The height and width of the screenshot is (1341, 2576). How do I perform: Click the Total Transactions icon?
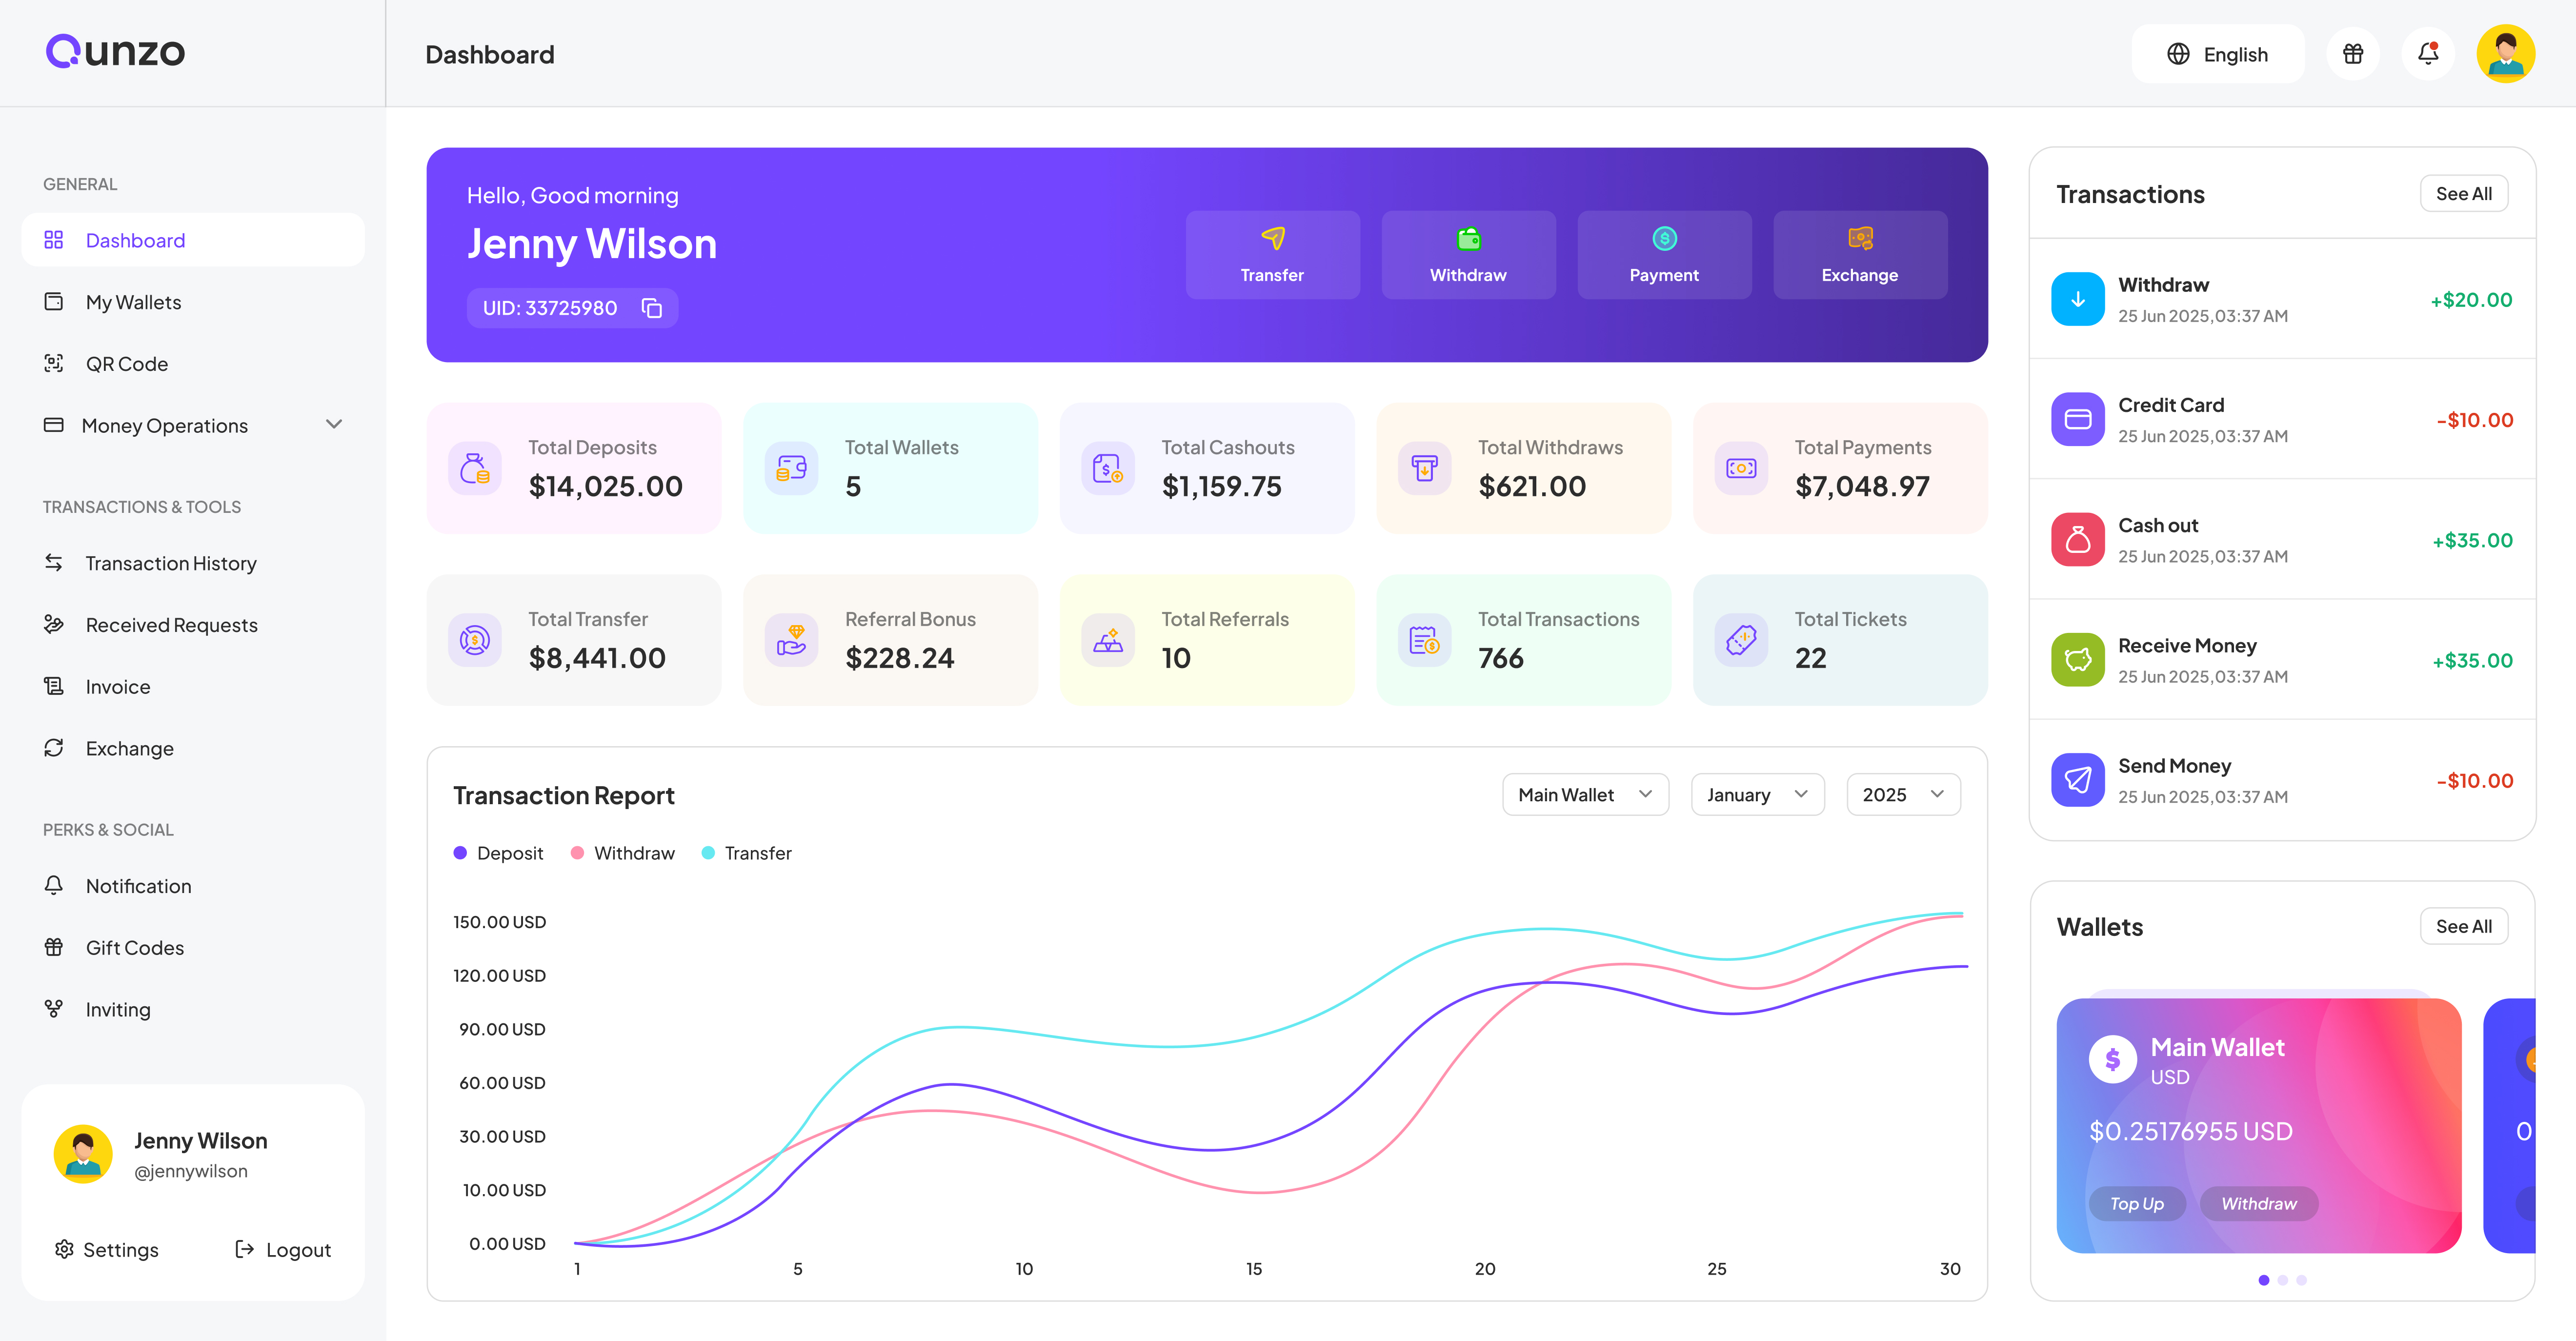point(1425,640)
